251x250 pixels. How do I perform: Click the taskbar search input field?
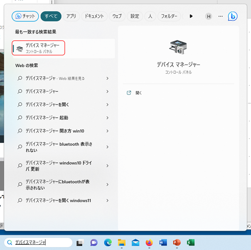point(37,243)
